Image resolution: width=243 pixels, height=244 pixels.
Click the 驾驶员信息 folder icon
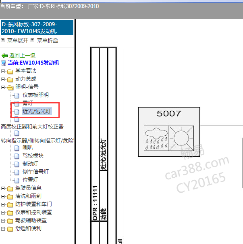pyautogui.click(x=10, y=189)
